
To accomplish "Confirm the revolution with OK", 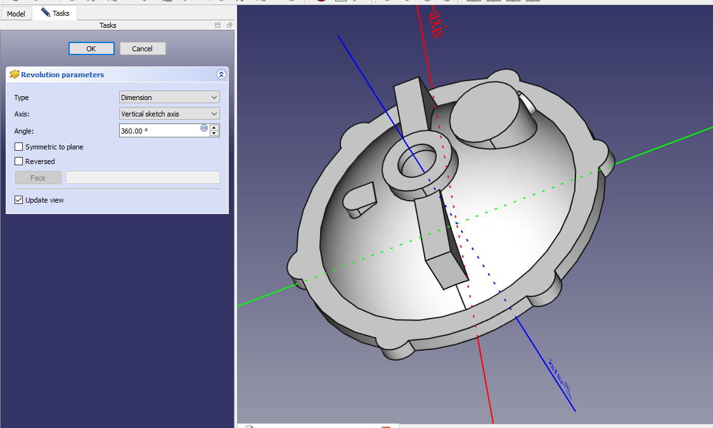I will (91, 49).
